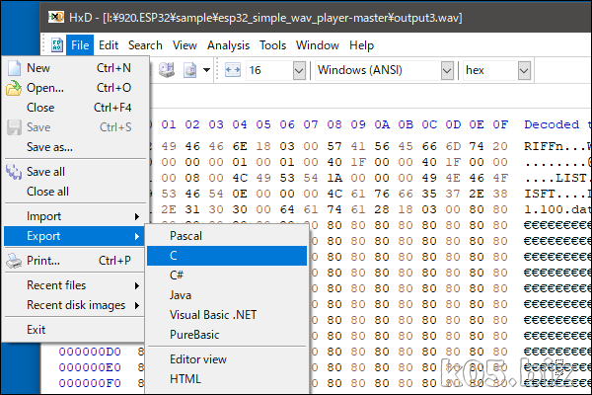Open the File menu
The width and height of the screenshot is (592, 395).
[x=80, y=45]
